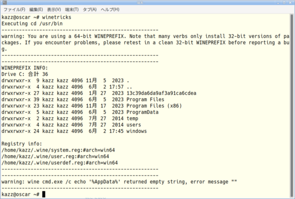Click the text 'WINEPREFIX INFO:'
Viewport: 295px width, 199px height.
pyautogui.click(x=24, y=68)
